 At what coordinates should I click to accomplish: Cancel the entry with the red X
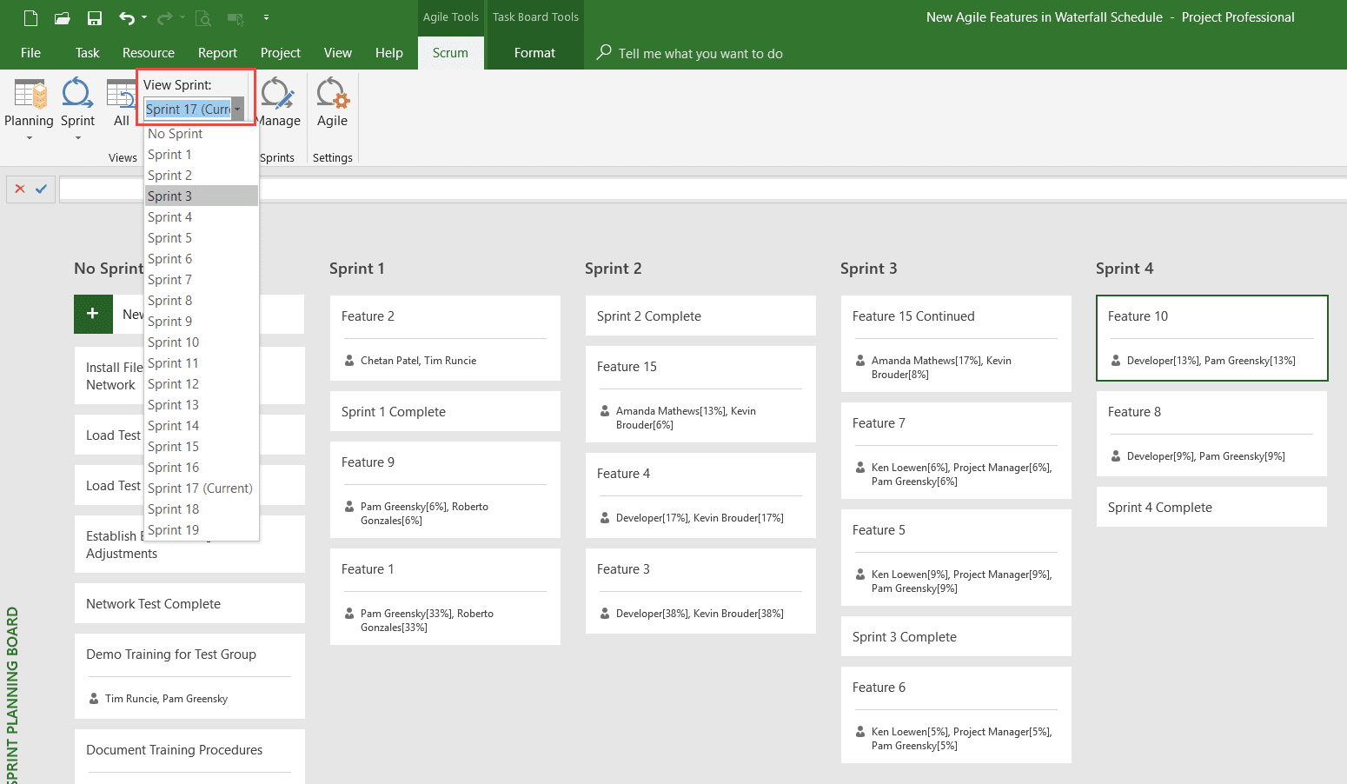click(20, 189)
